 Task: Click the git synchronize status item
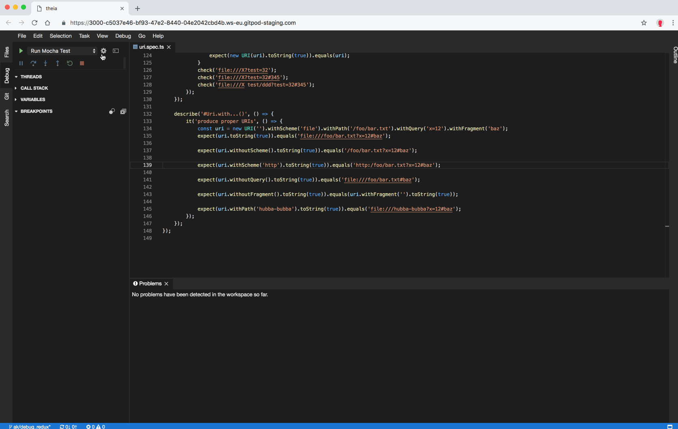[x=68, y=427]
